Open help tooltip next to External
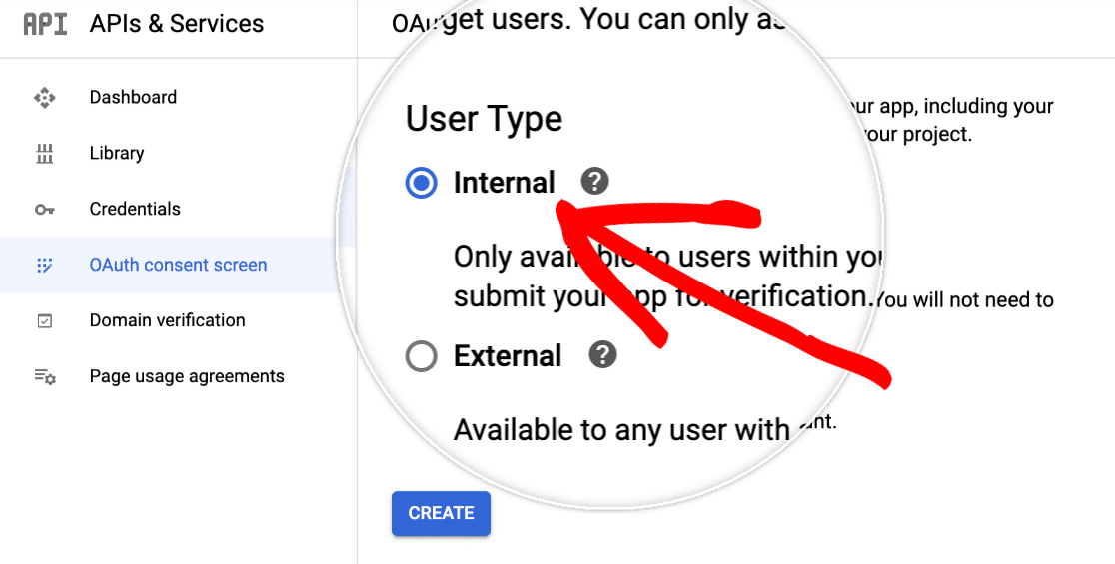Viewport: 1115px width, 564px height. (x=602, y=354)
